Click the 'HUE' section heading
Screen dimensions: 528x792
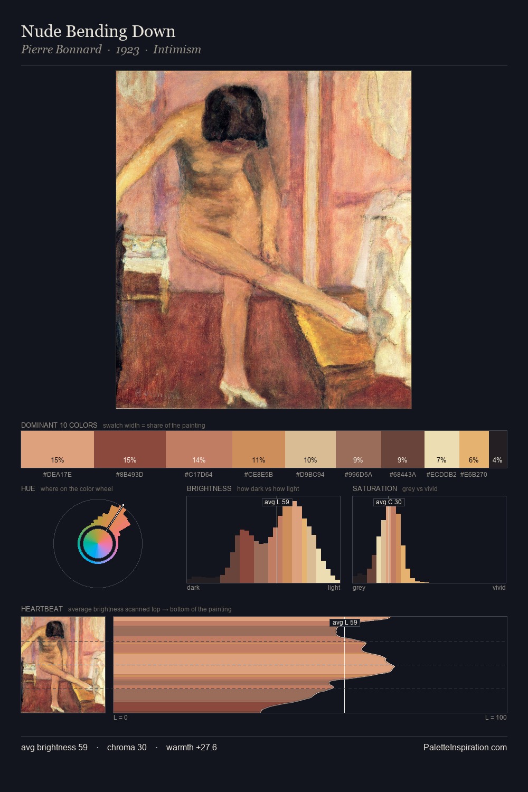pos(28,488)
